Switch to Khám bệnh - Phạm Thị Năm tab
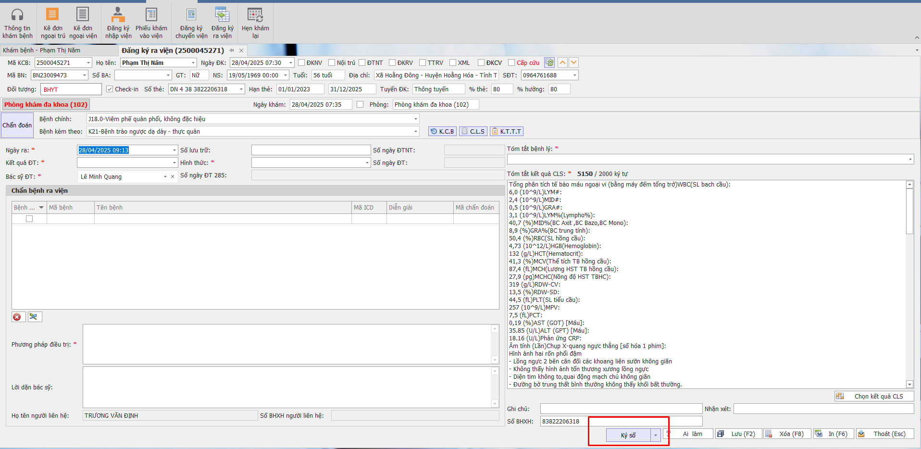921x449 pixels. pyautogui.click(x=42, y=50)
